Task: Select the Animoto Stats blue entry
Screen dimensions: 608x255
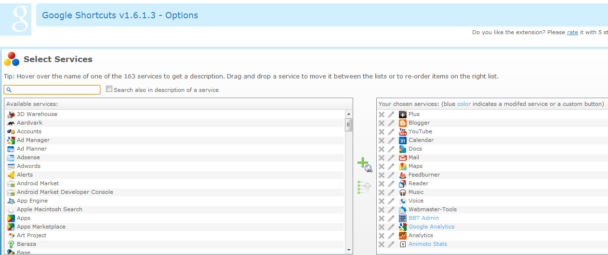Action: (428, 244)
